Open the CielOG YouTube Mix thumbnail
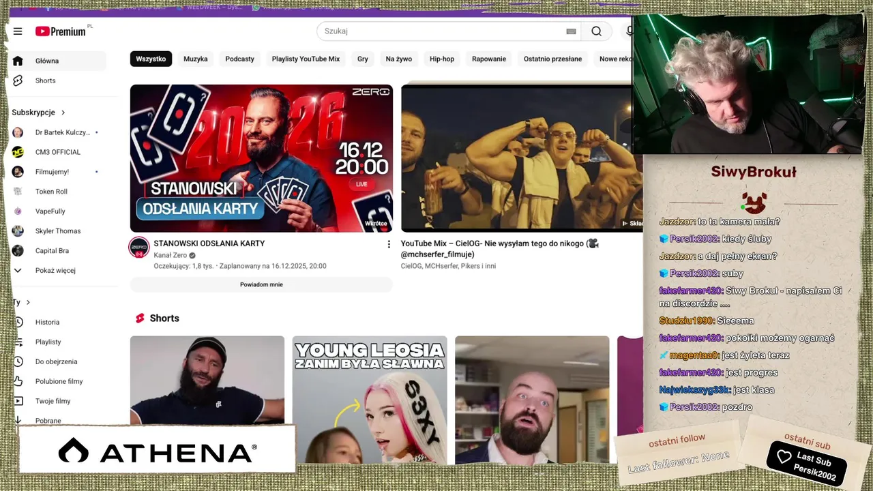 [522, 158]
